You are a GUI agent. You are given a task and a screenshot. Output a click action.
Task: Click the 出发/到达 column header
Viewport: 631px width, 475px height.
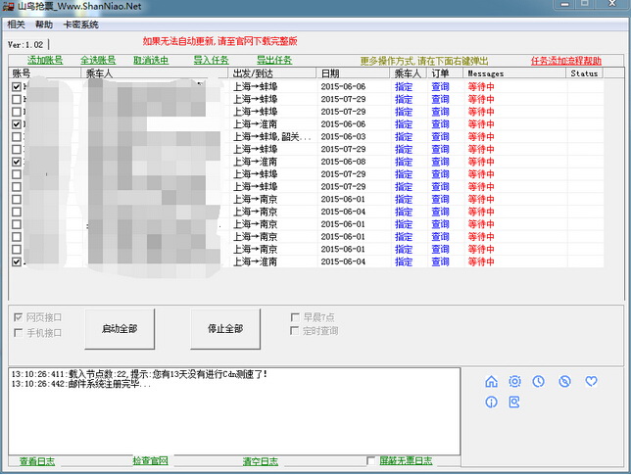tap(272, 73)
